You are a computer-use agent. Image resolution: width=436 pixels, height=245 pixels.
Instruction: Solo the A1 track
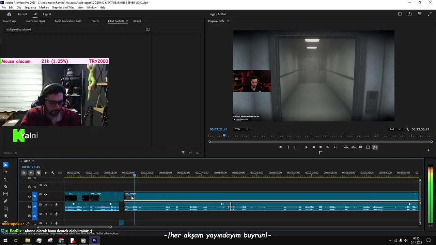pos(51,205)
